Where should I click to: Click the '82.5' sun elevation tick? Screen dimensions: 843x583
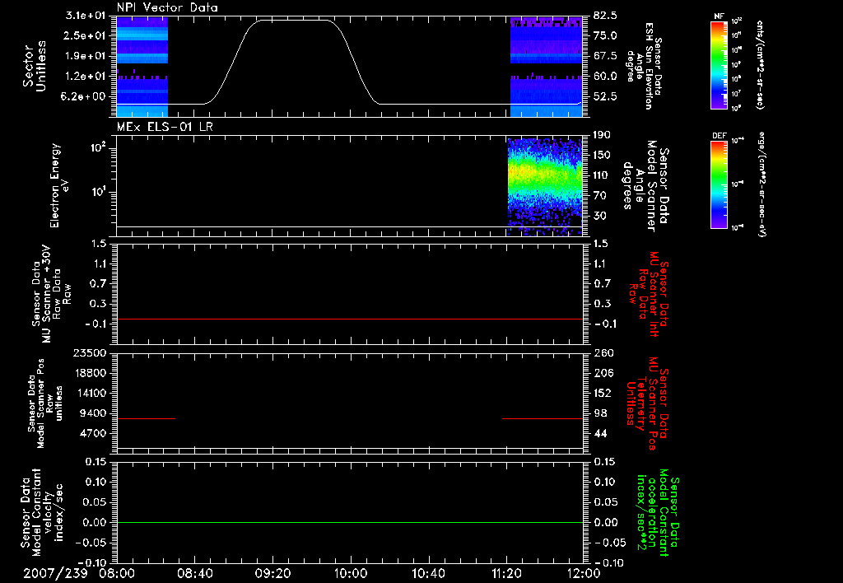[605, 15]
